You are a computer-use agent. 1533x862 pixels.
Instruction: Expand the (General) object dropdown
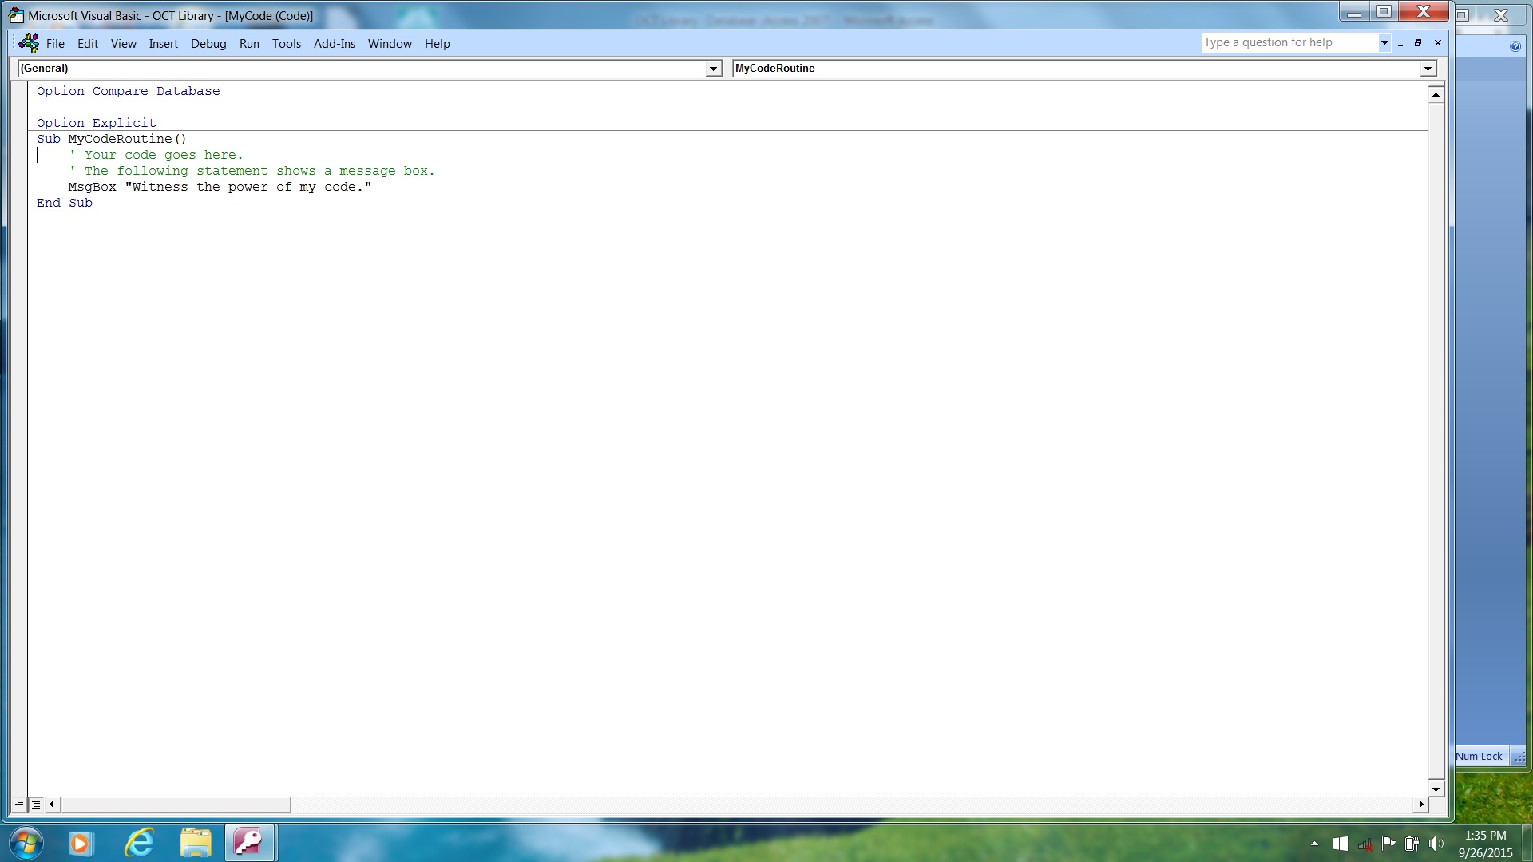point(714,69)
